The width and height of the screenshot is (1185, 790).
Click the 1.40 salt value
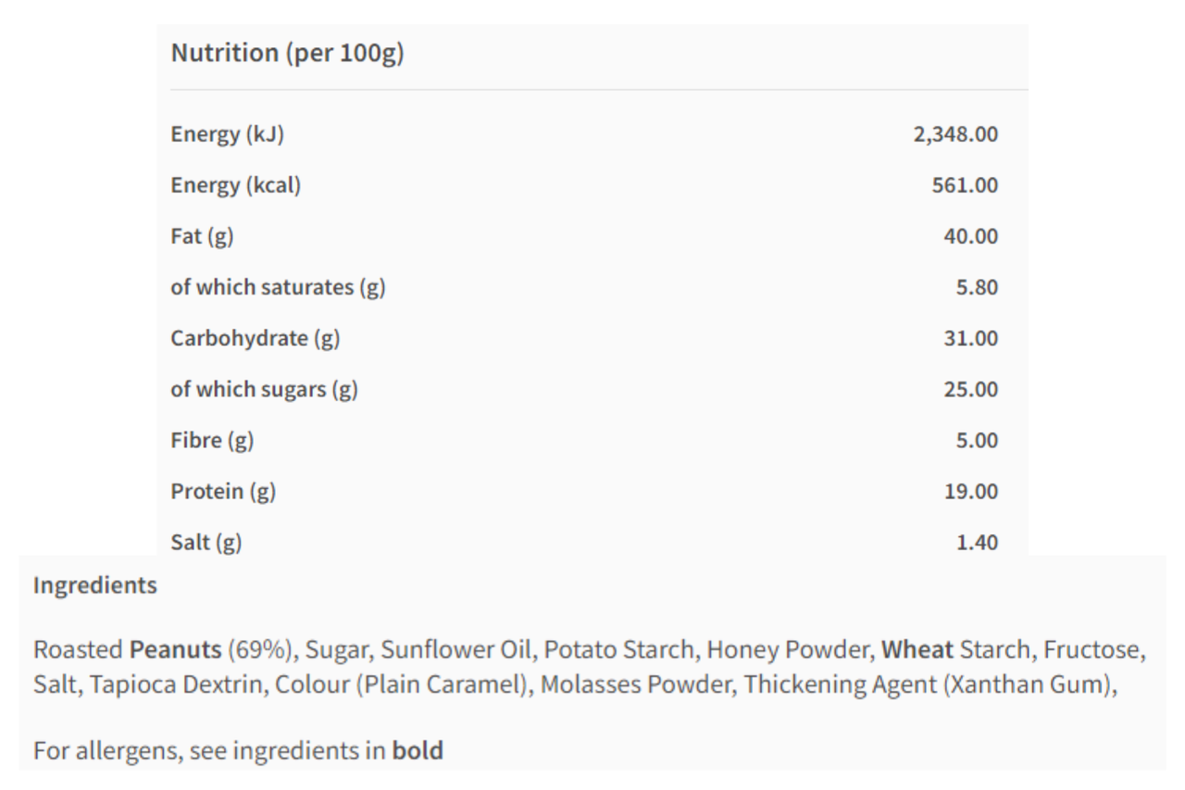tap(977, 542)
